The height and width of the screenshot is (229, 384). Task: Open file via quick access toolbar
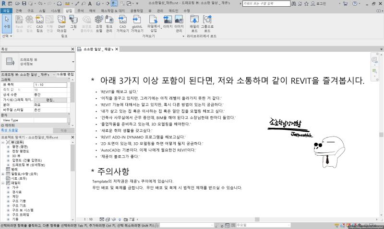17,3
